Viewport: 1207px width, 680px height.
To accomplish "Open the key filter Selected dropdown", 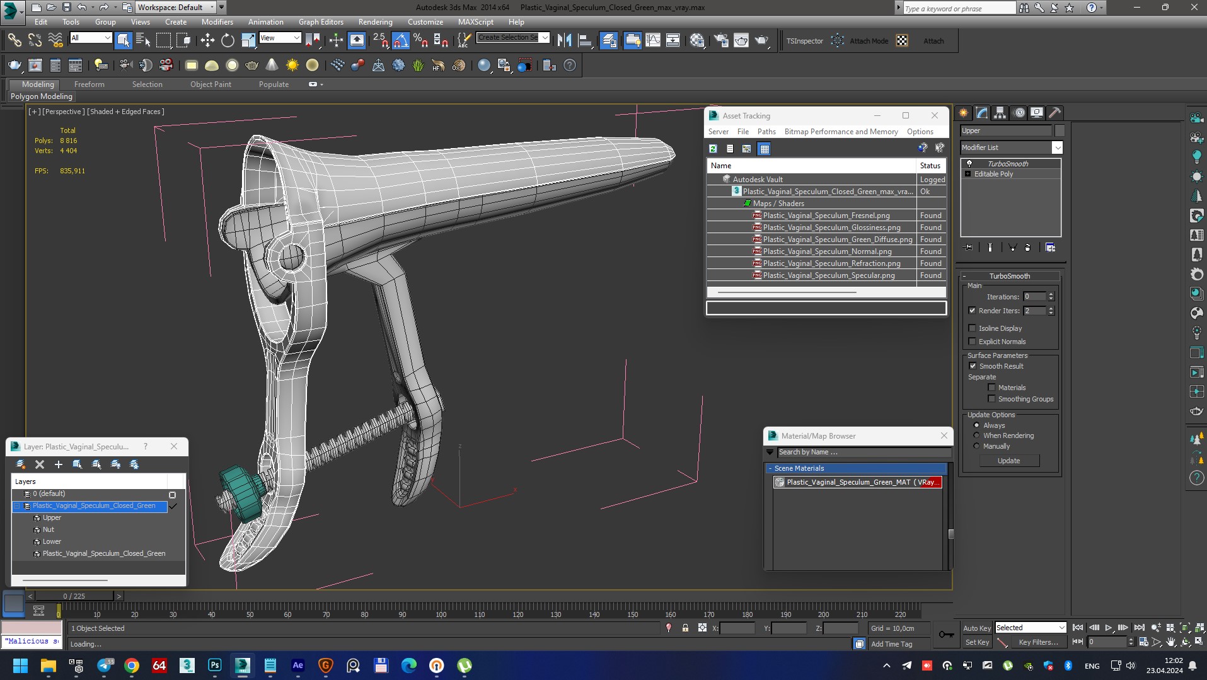I will point(1031,628).
